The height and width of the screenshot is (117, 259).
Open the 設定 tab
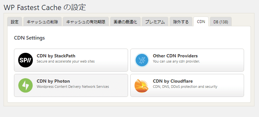15,22
